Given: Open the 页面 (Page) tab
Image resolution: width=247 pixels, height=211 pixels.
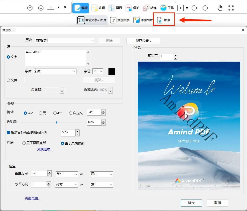Looking at the screenshot, I should [115, 8].
